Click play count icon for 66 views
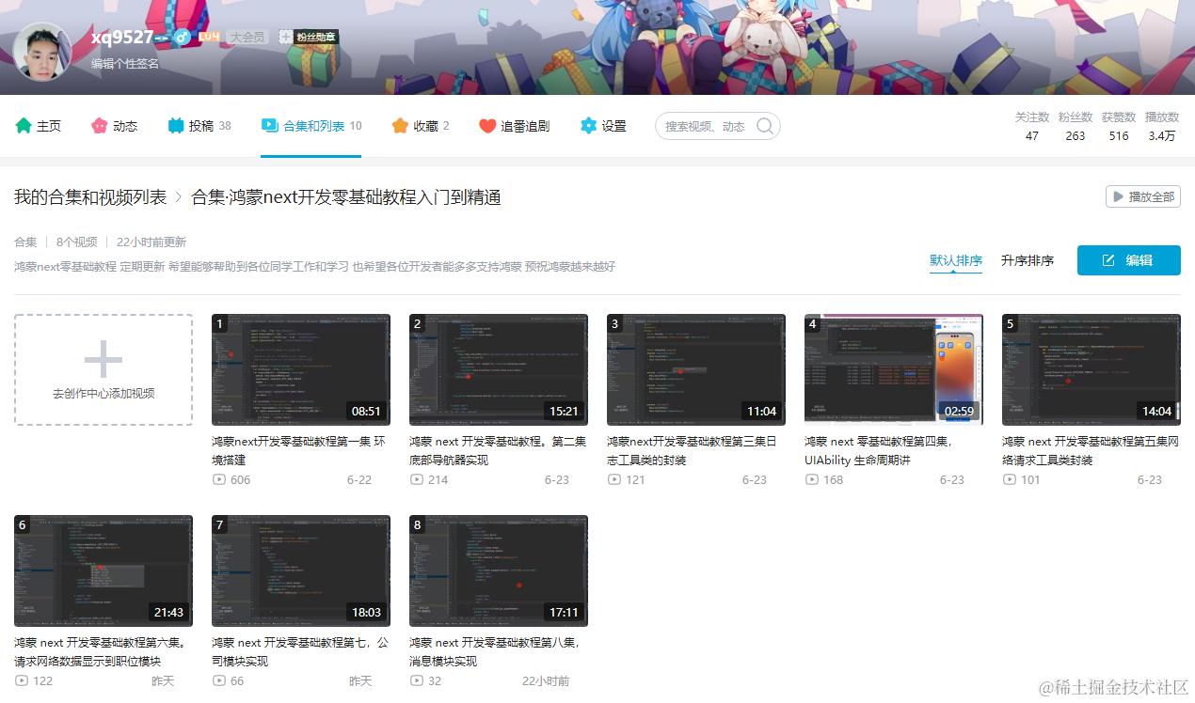This screenshot has width=1195, height=703. pos(219,680)
